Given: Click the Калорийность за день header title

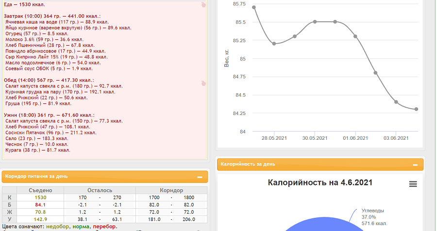Looking at the screenshot, I should (x=248, y=164).
